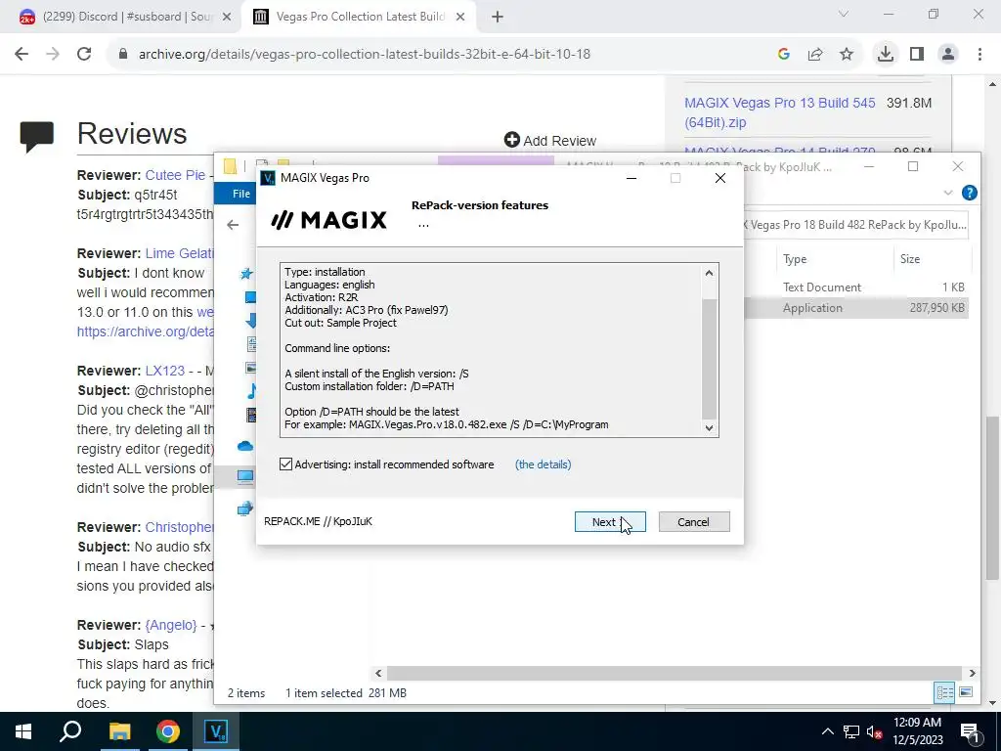Open Chrome tab search dropdown
This screenshot has width=1001, height=751.
[x=844, y=14]
